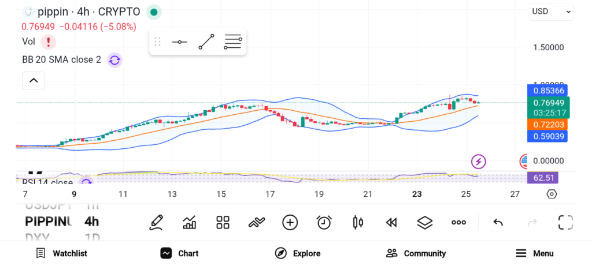Select the horizontal line drawing tool
This screenshot has width=592, height=266.
179,42
